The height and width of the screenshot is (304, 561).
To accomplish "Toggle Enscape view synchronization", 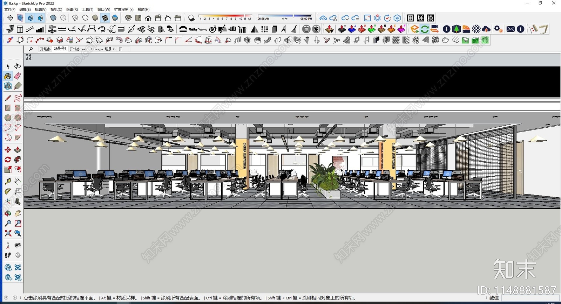I will pos(434,29).
